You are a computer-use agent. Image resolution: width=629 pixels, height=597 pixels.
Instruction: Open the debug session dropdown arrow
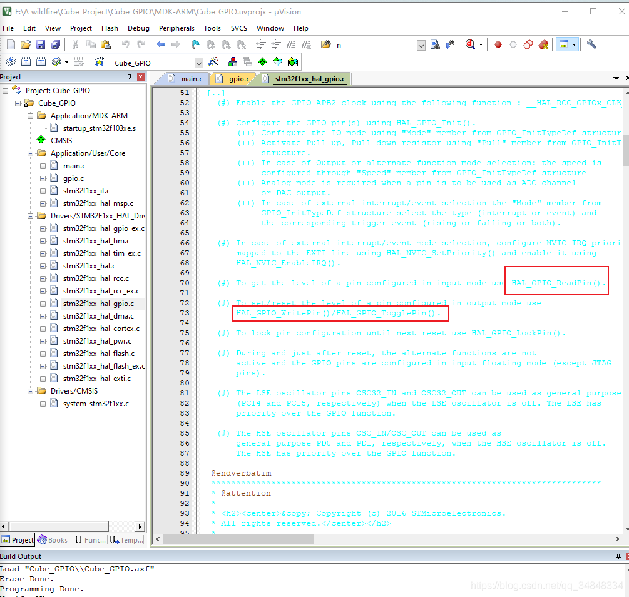481,44
